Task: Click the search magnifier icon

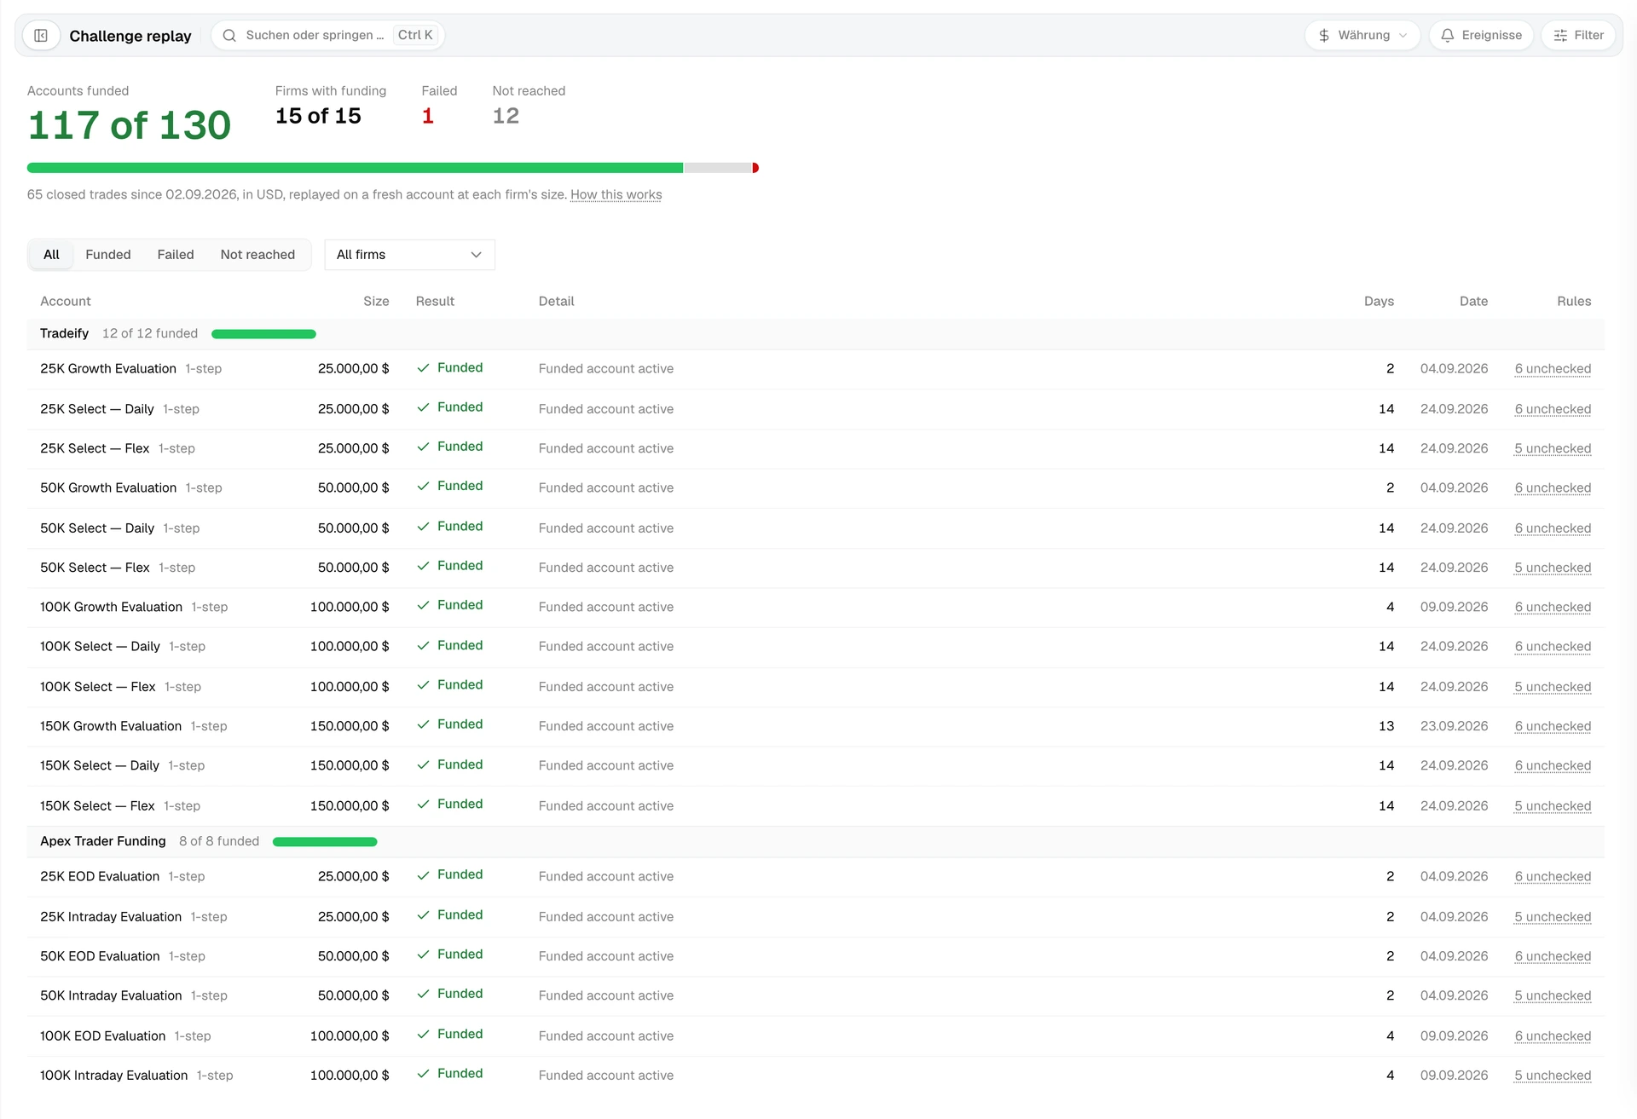Action: pos(229,36)
